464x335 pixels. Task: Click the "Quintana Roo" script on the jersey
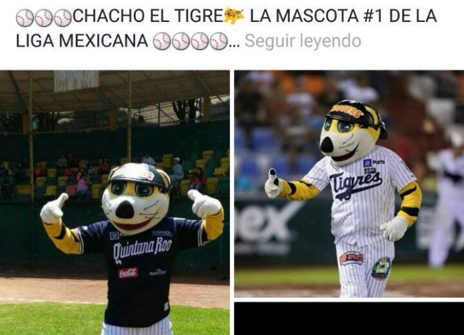tap(143, 248)
